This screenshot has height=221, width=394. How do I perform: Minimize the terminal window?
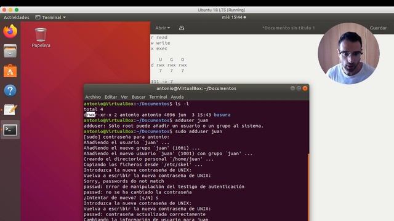point(292,88)
